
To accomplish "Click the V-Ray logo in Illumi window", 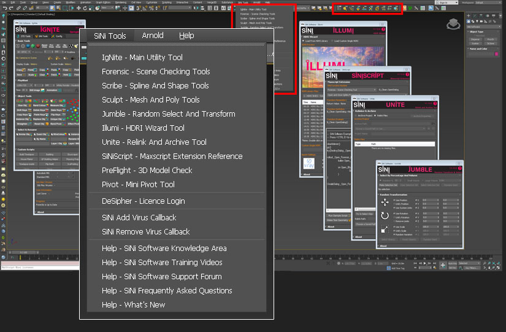I will (309, 163).
